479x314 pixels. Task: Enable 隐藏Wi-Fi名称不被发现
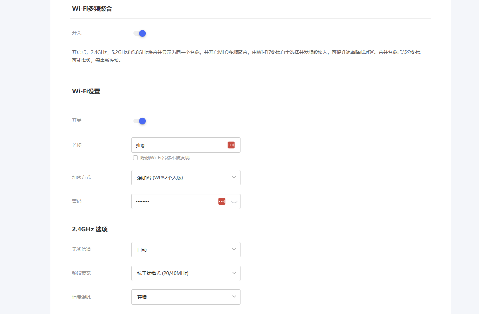click(x=135, y=157)
